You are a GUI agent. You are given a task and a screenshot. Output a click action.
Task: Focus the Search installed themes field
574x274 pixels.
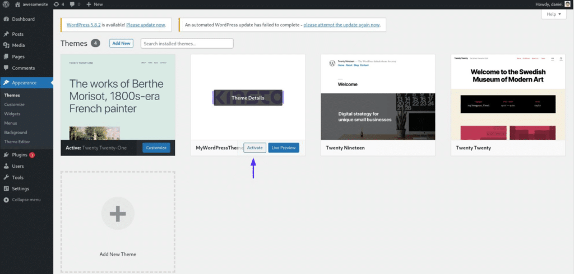tap(187, 44)
